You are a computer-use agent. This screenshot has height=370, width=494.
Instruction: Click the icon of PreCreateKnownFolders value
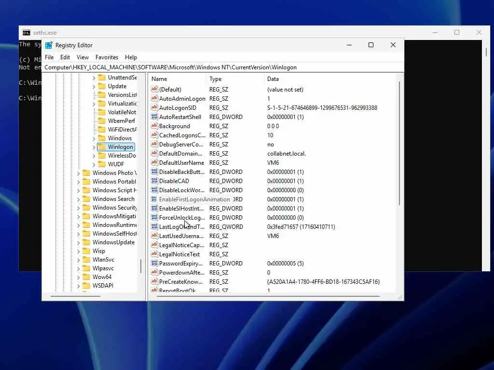[x=154, y=281]
